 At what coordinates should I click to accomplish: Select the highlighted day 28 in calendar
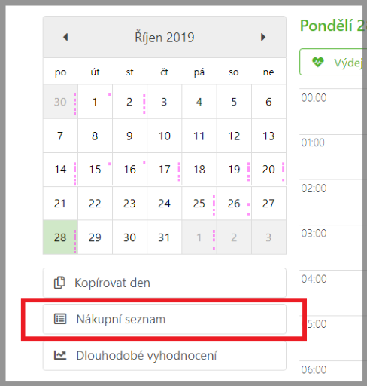(60, 237)
